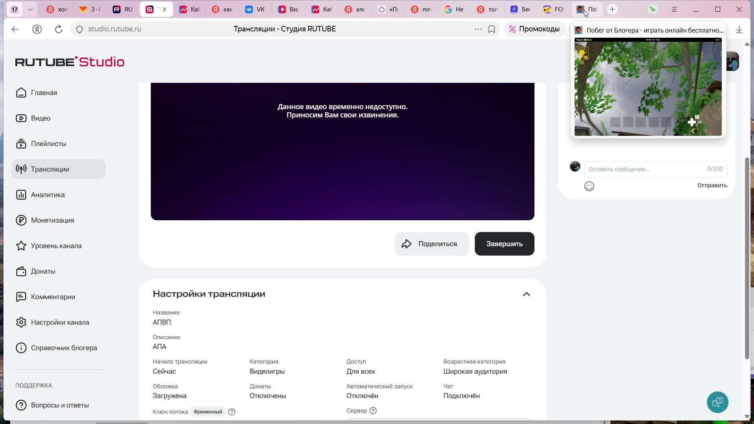Screen dimensions: 754x424
Task: Open browser hamburger menu
Action: [x=674, y=9]
